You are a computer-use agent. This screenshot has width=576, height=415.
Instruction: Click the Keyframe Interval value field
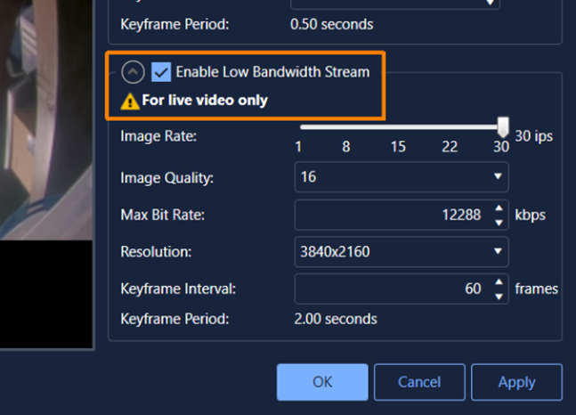392,289
